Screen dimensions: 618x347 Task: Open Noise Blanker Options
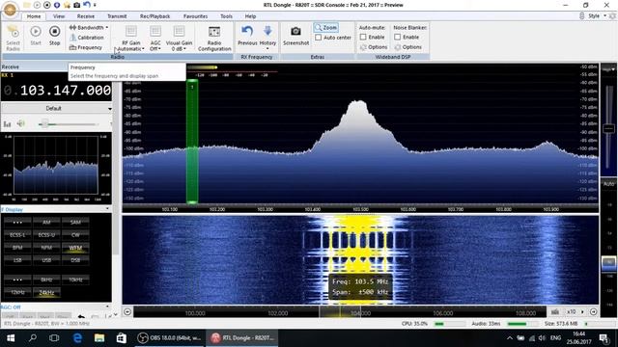coord(408,47)
